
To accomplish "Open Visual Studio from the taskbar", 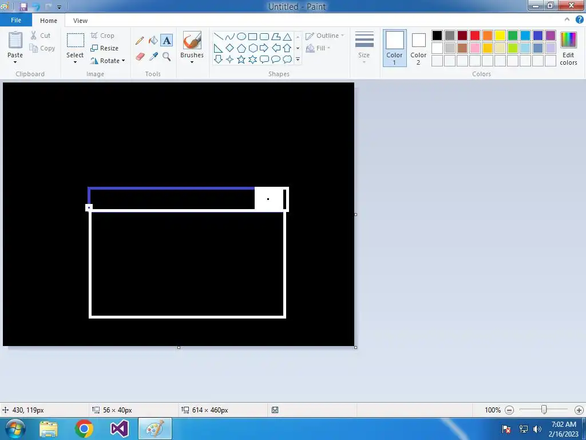I will 120,429.
